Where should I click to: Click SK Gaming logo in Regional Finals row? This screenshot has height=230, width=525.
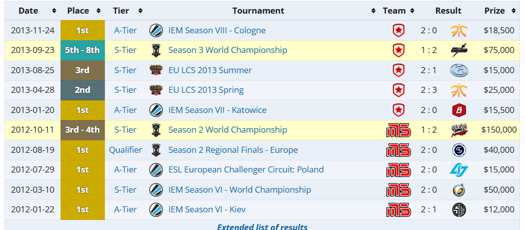pyautogui.click(x=458, y=150)
